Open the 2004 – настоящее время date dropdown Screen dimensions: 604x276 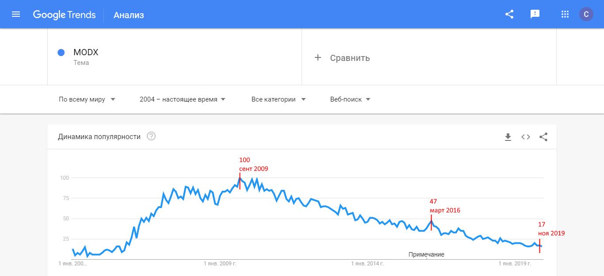183,99
